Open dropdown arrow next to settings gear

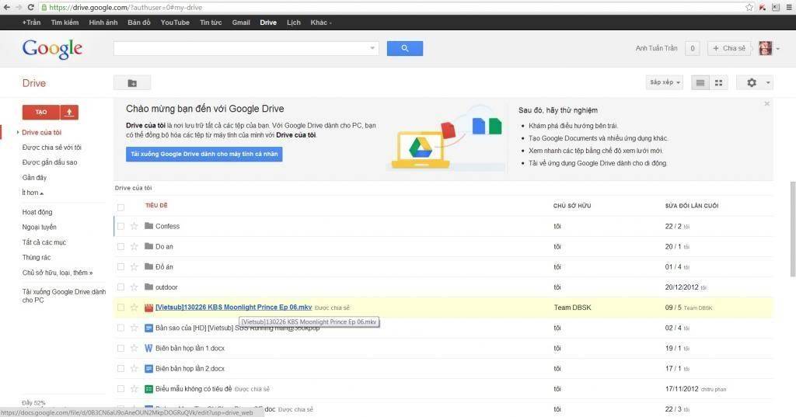click(x=767, y=82)
